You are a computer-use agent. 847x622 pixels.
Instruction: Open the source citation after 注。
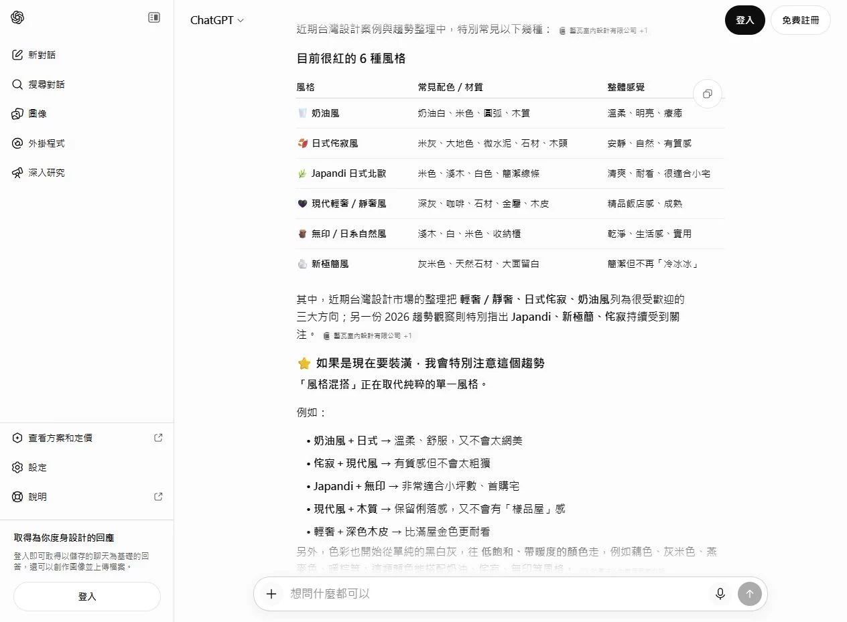[x=368, y=335]
